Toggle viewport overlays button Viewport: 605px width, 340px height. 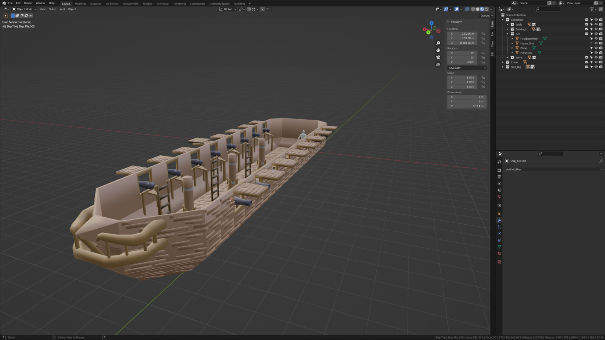click(x=456, y=9)
